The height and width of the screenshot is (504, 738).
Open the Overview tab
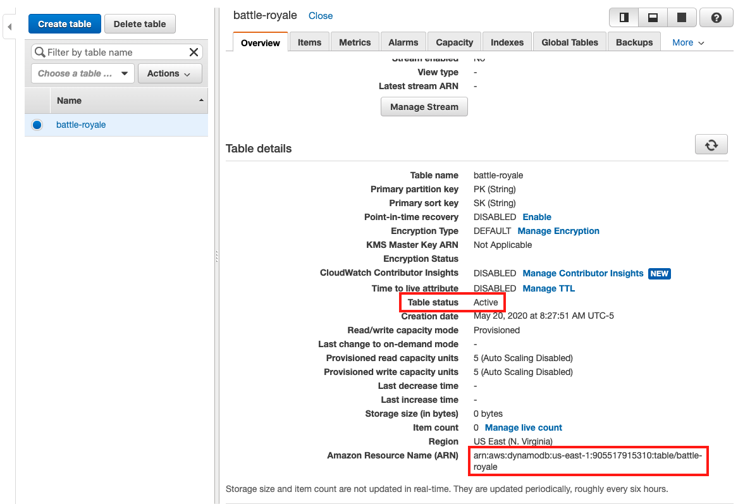pyautogui.click(x=261, y=42)
